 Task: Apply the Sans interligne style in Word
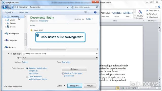106,14
